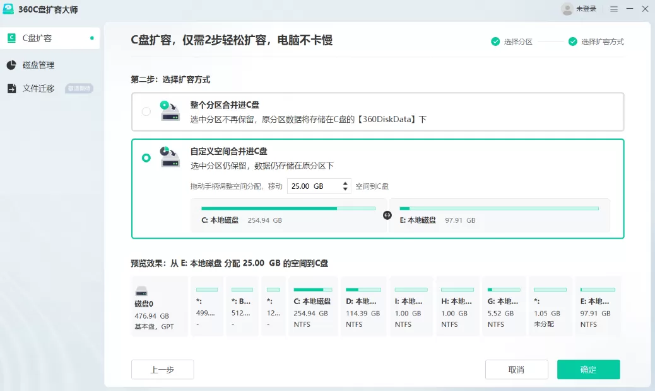Click the partition resize drag handle

387,215
